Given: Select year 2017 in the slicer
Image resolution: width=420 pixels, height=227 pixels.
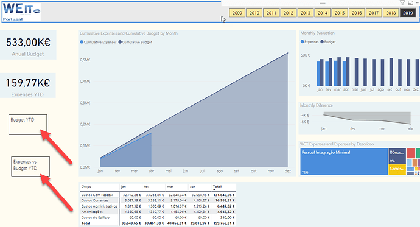Looking at the screenshot, I should point(374,13).
